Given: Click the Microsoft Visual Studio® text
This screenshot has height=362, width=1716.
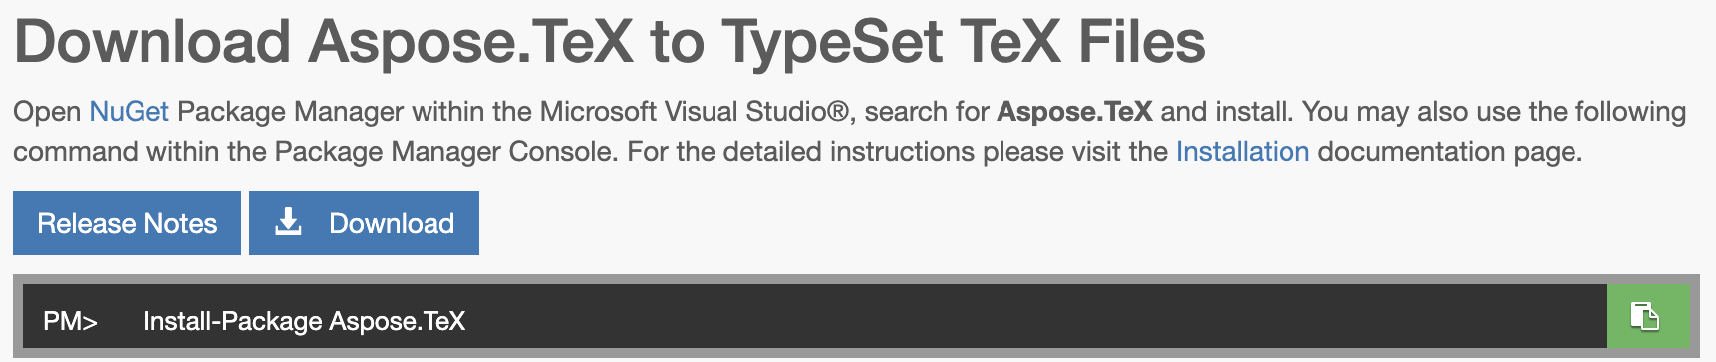Looking at the screenshot, I should 694,112.
